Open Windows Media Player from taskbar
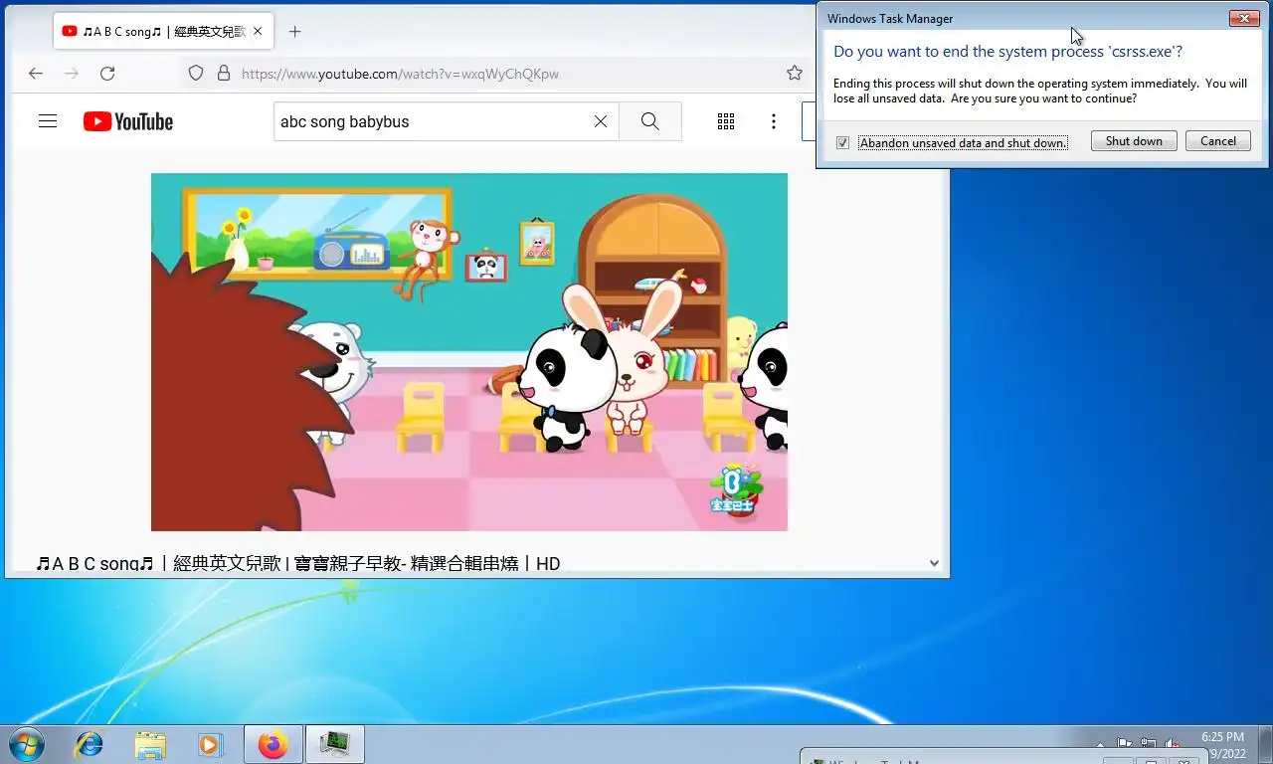1273x764 pixels. (x=210, y=744)
